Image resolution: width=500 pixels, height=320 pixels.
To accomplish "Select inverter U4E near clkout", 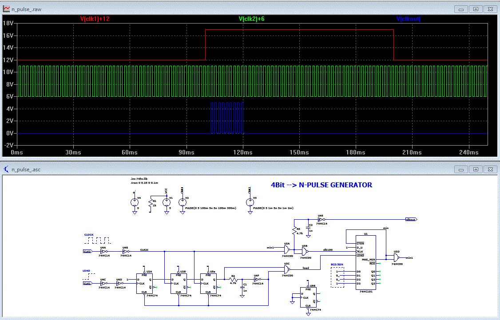I will click(321, 220).
